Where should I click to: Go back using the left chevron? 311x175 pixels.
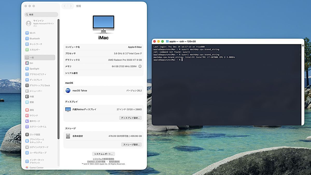[65, 6]
